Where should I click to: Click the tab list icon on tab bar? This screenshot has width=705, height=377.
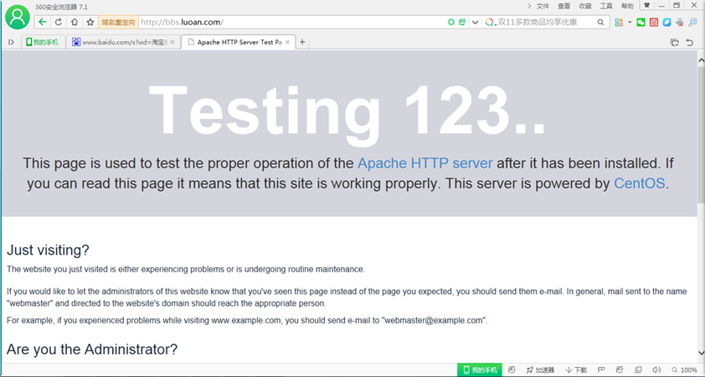pos(674,42)
